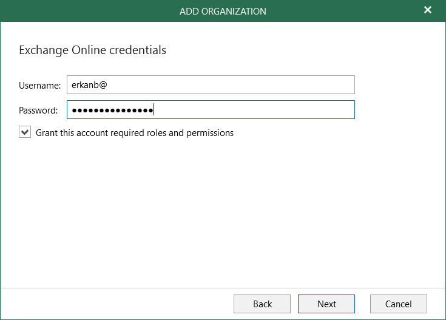Click the 'Grant this account required roles' label
Screen dimensions: 446x320
135,132
